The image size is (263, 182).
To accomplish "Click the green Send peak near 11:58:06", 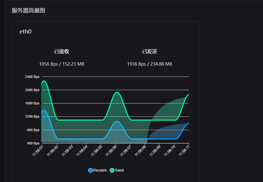I will pos(117,92).
